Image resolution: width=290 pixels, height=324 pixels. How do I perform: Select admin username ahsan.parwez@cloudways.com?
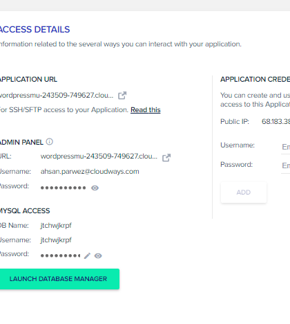90,172
